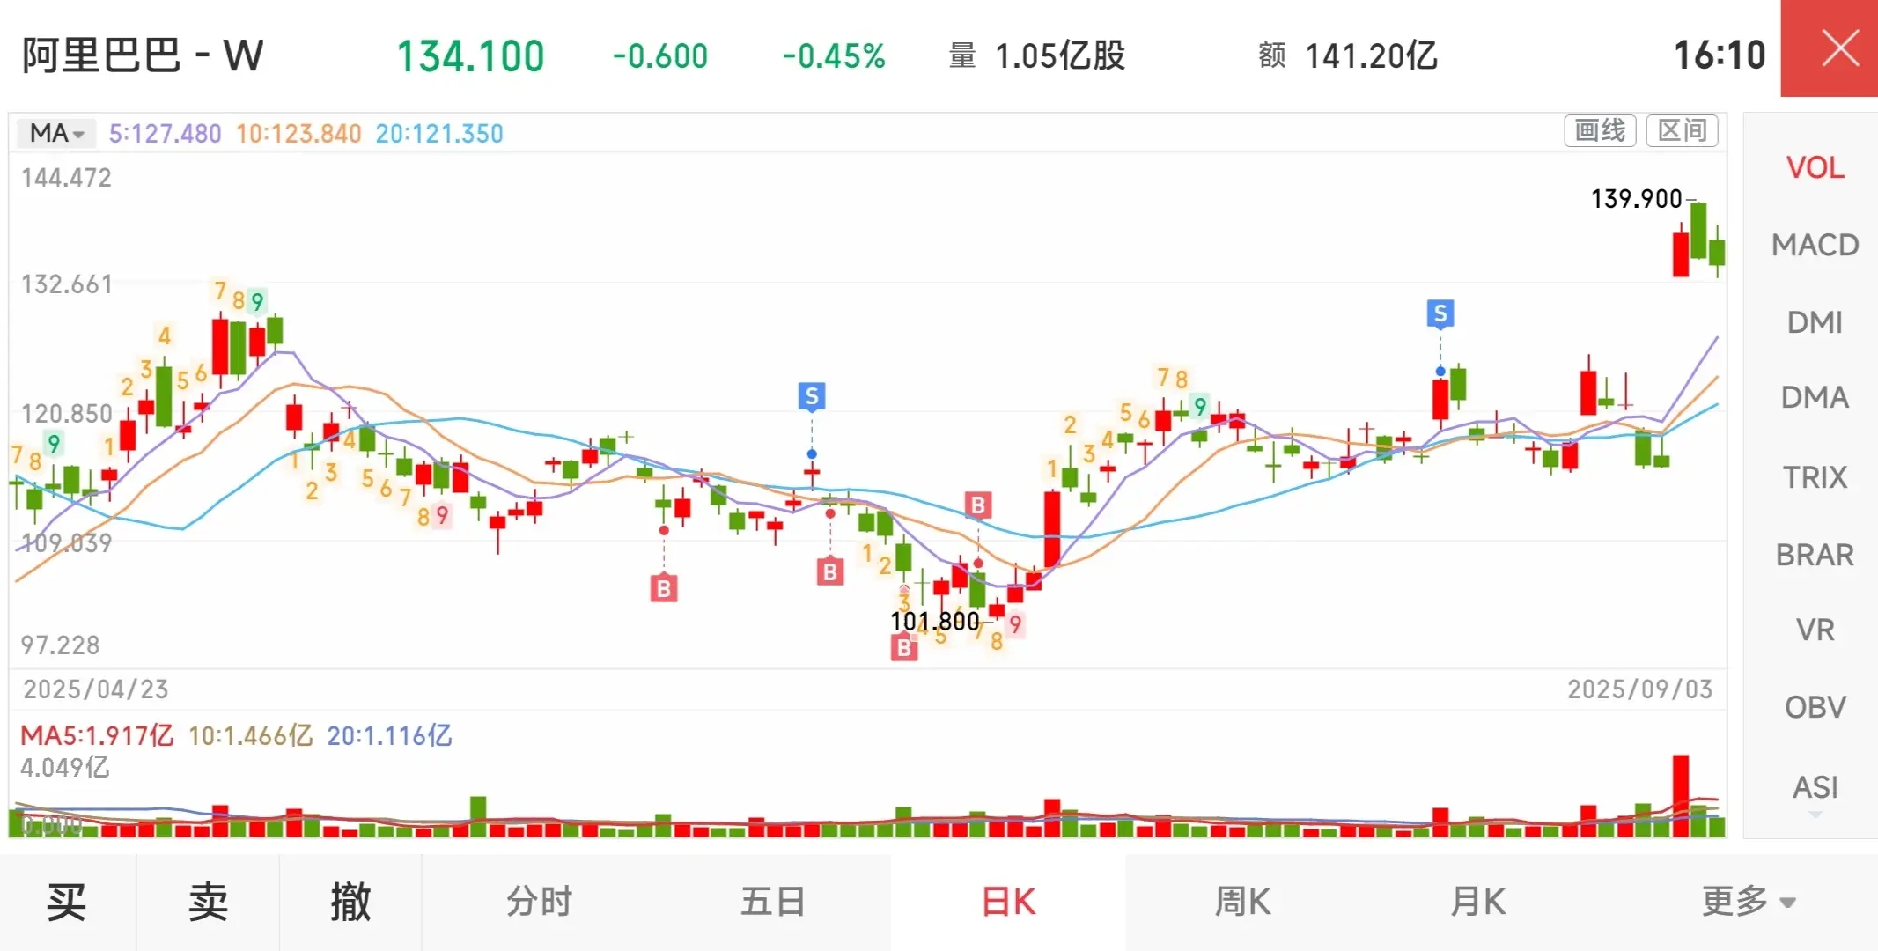This screenshot has height=951, width=1878.
Task: Click the 画线 draw line button
Action: pyautogui.click(x=1600, y=131)
